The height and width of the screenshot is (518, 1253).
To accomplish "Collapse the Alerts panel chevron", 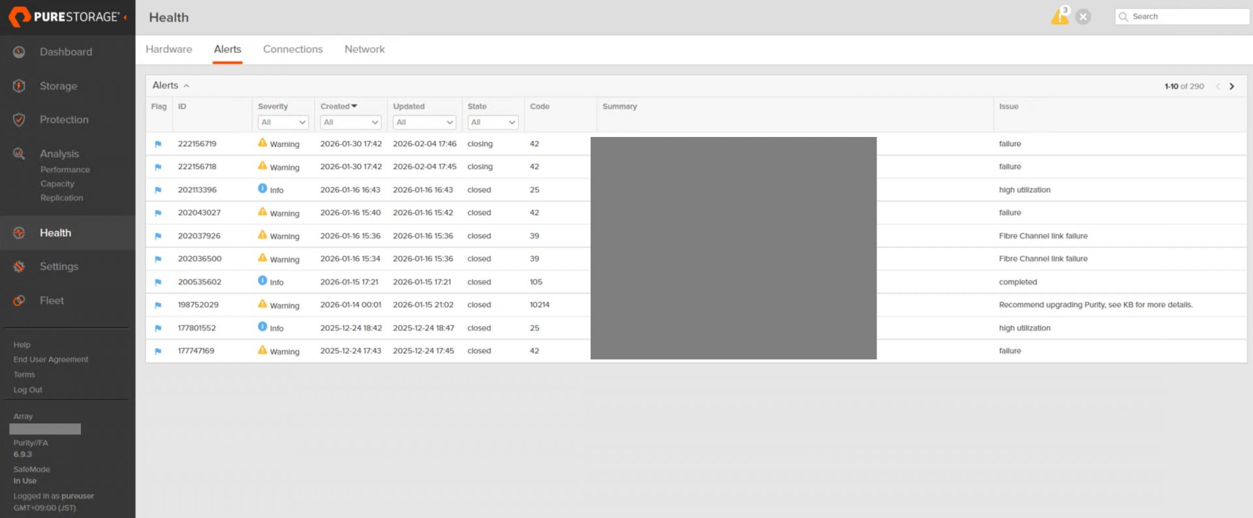I will coord(187,86).
